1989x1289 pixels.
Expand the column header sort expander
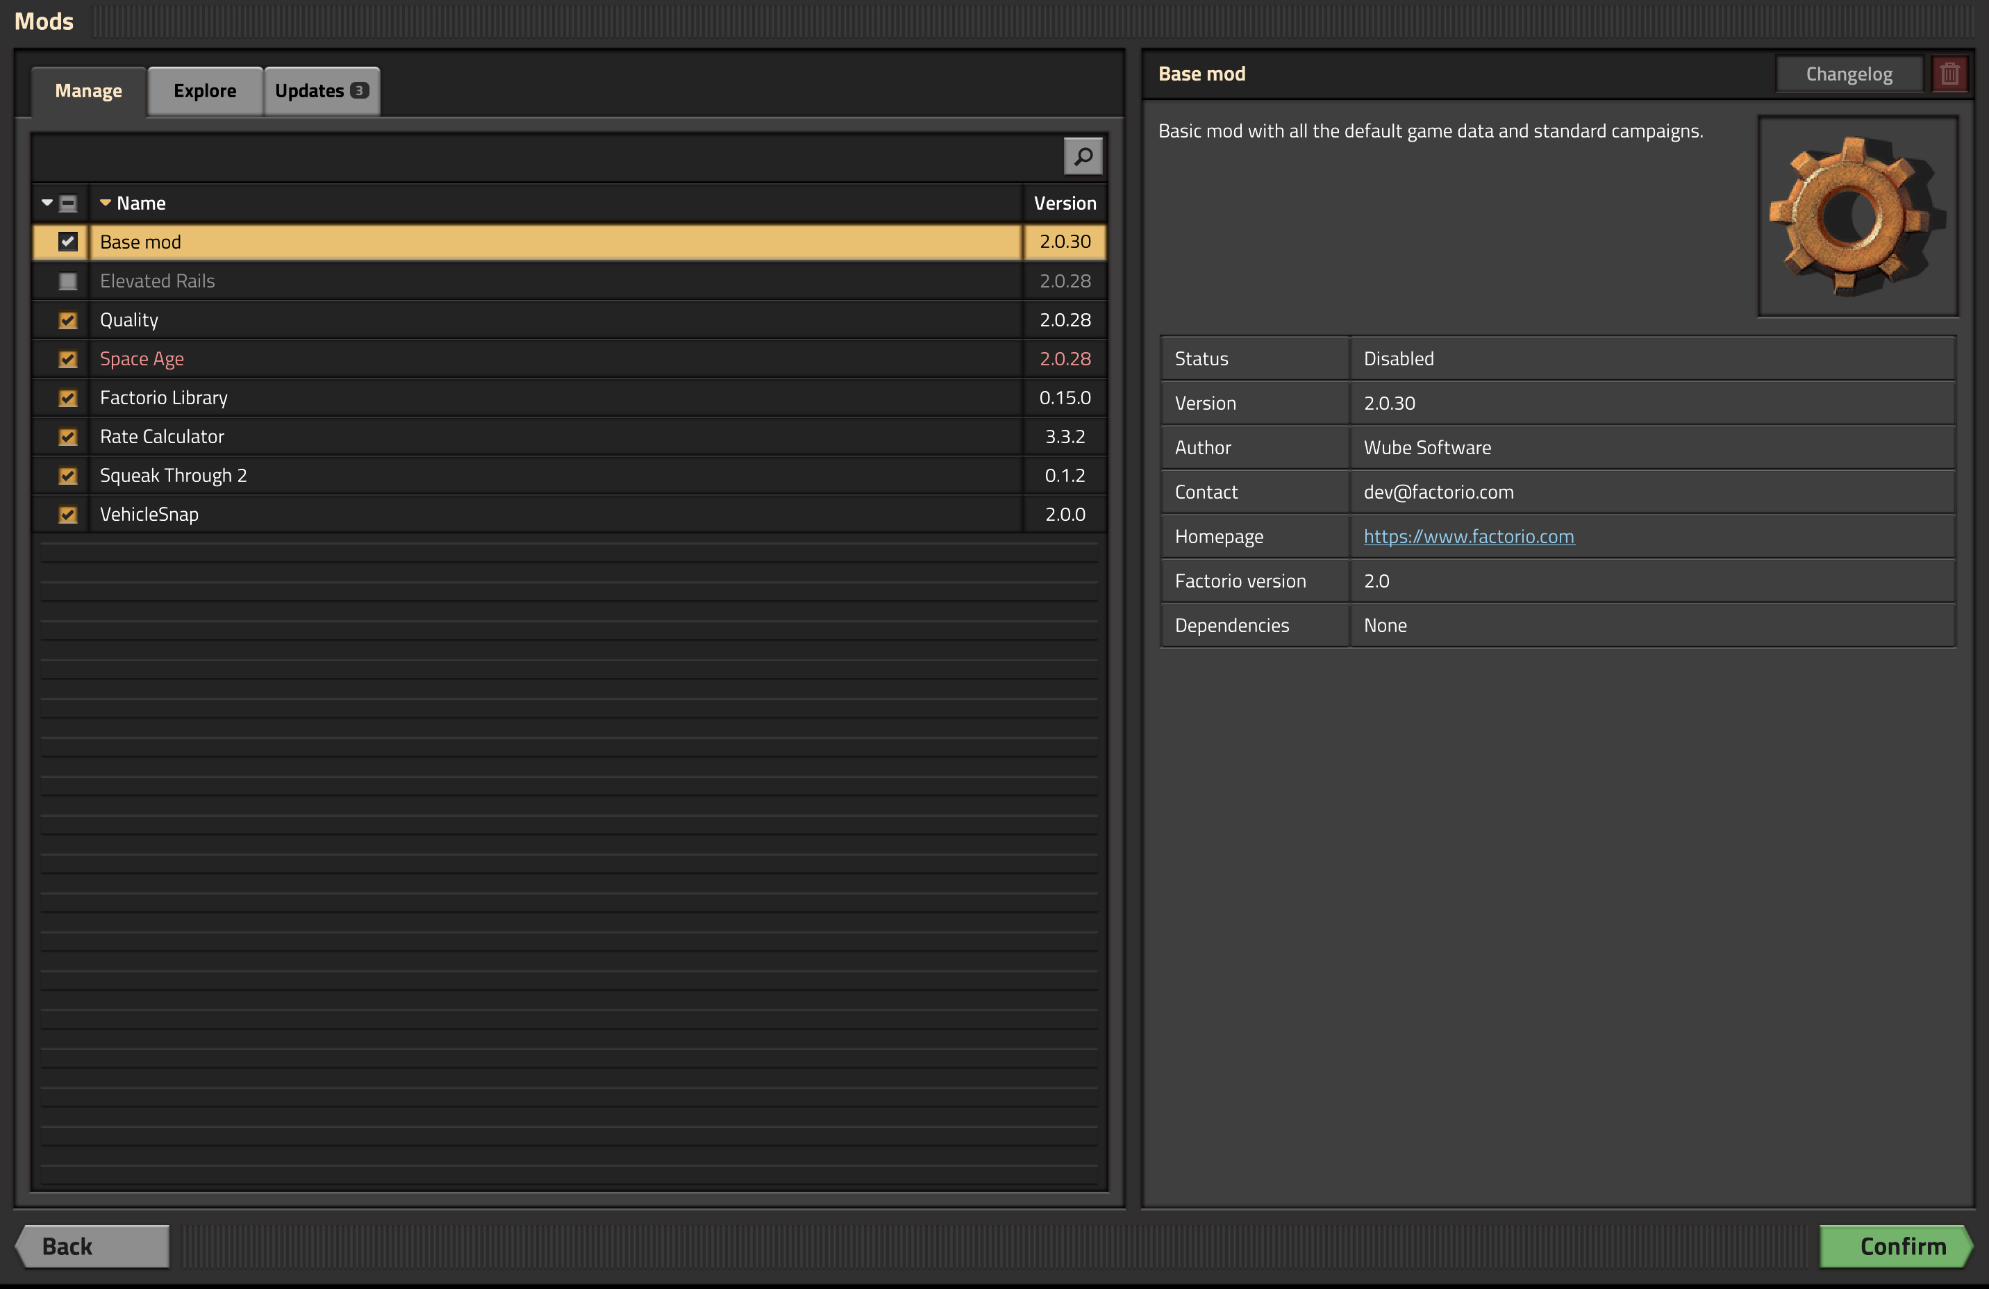[x=47, y=201]
